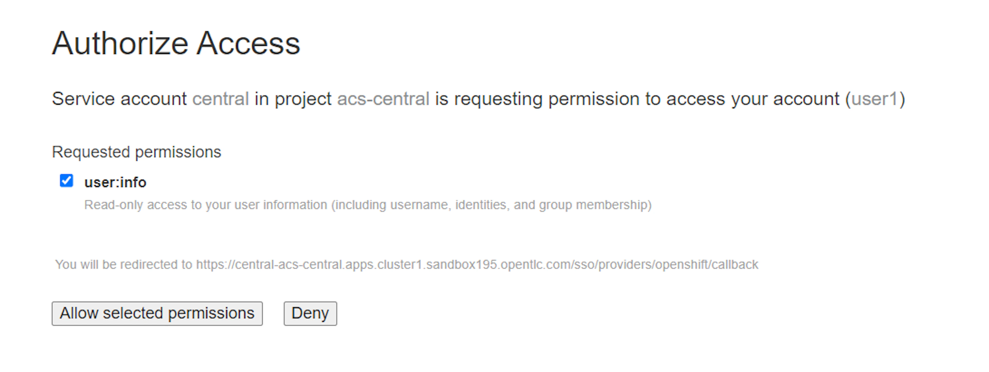Click the bold user:info permission label
Viewport: 989px width, 372px height.
(x=115, y=182)
